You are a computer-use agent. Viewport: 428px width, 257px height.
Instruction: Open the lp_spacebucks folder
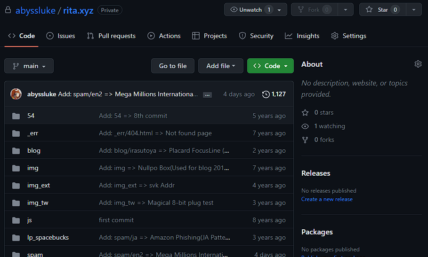click(x=48, y=237)
